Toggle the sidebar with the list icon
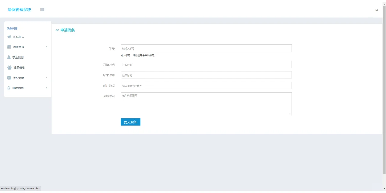 click(x=42, y=10)
